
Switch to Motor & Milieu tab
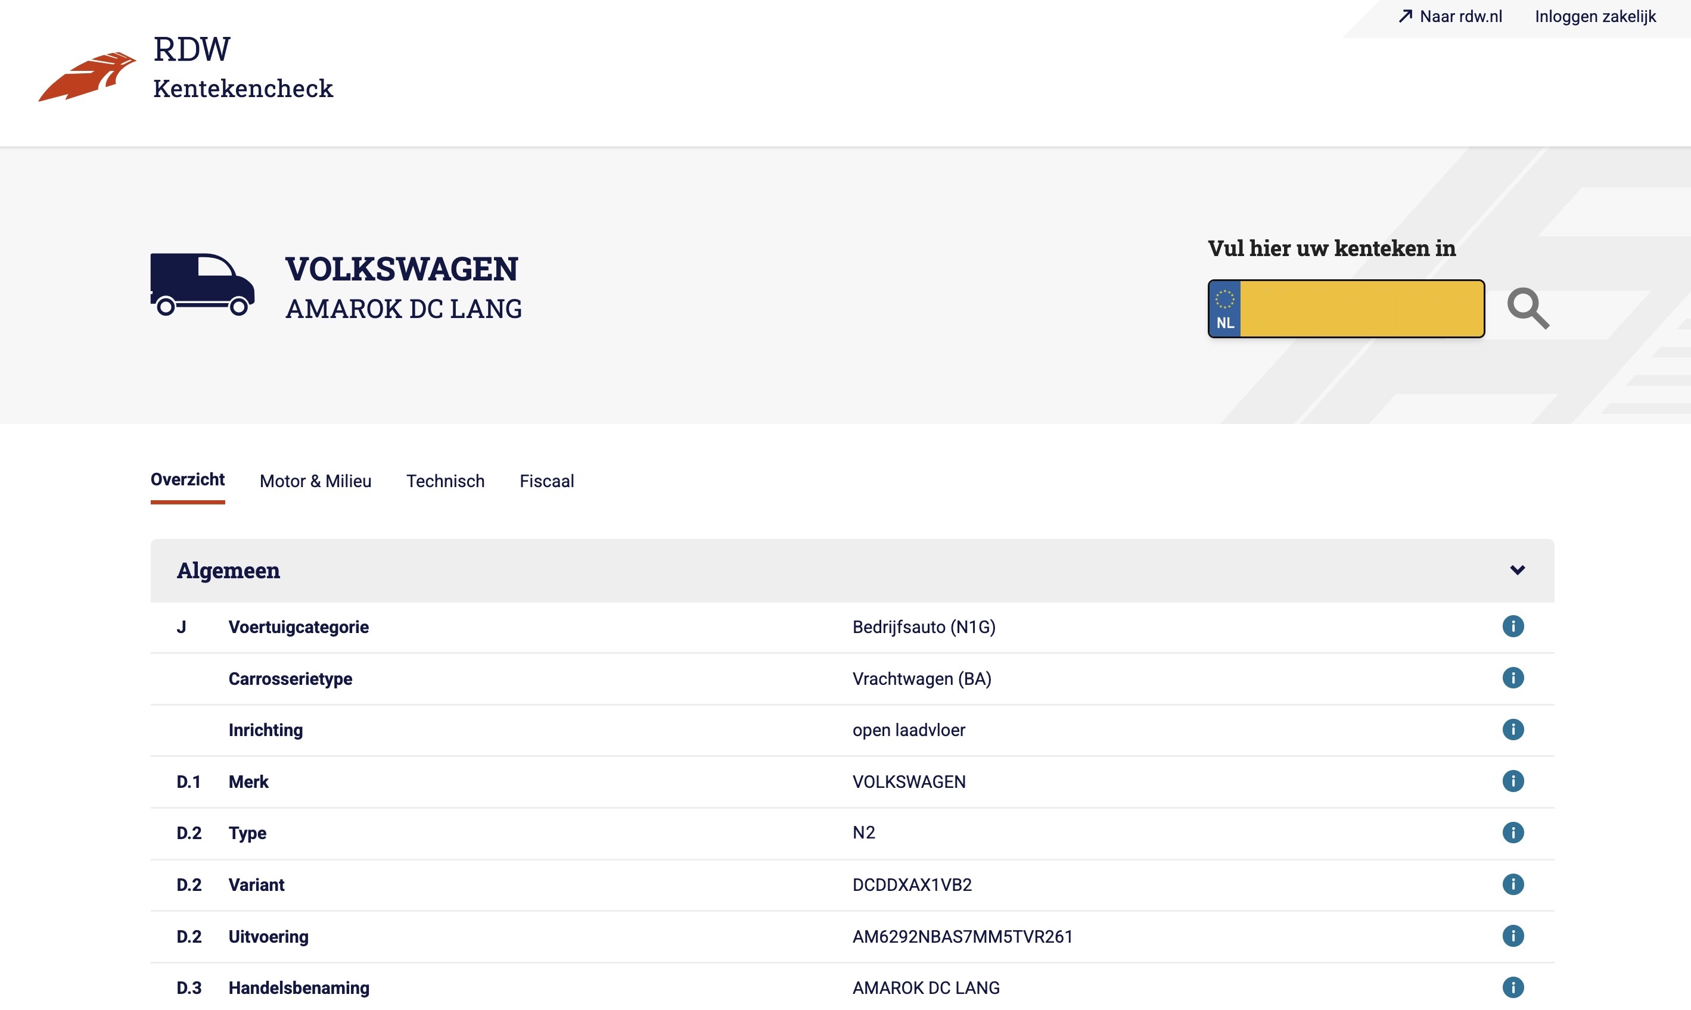pyautogui.click(x=315, y=481)
